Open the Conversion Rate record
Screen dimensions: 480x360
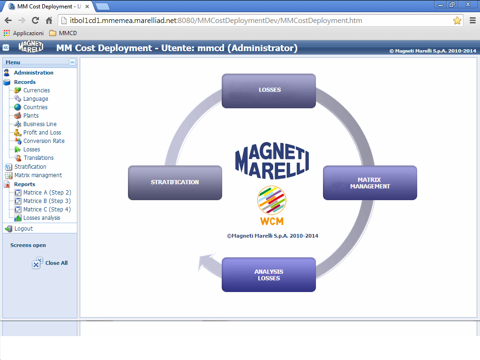[x=44, y=141]
